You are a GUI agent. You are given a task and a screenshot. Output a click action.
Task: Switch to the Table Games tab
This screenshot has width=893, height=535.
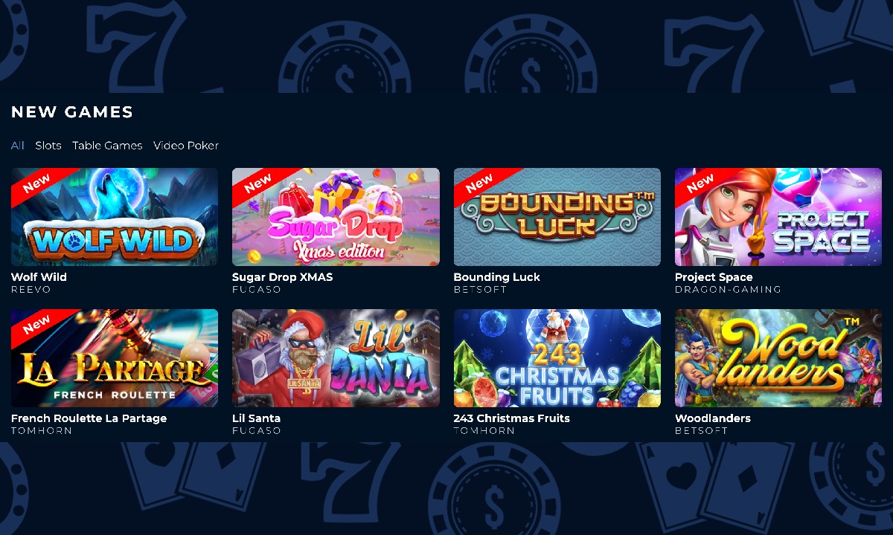(107, 146)
